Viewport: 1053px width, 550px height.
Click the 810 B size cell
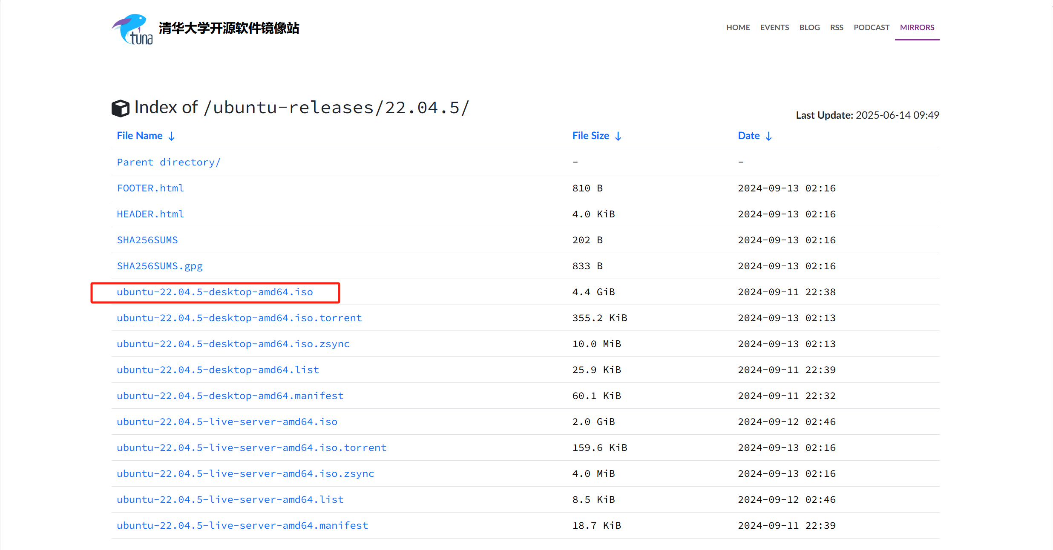(x=587, y=188)
